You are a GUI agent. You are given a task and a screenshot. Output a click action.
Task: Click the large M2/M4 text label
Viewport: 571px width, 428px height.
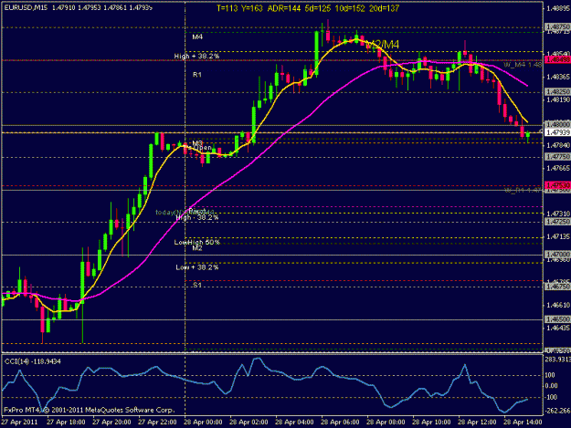click(383, 45)
